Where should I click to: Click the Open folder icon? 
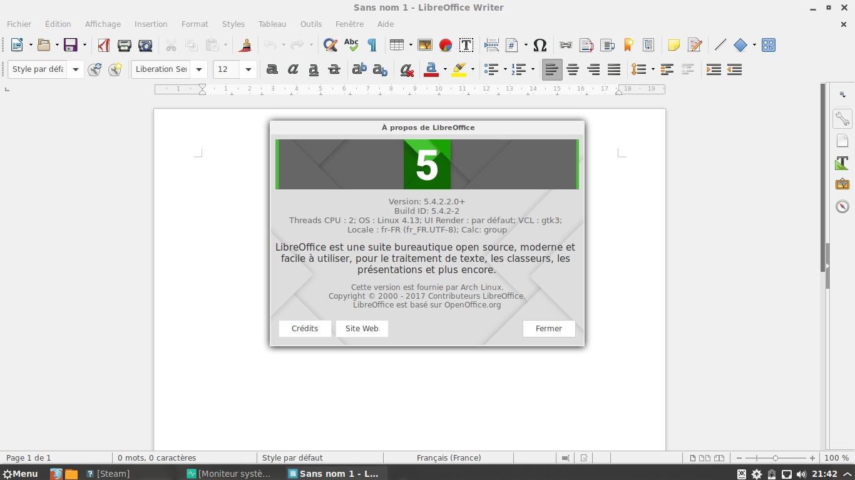click(x=44, y=45)
